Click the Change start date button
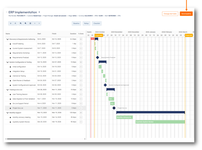The image size is (202, 150). pyautogui.click(x=170, y=14)
